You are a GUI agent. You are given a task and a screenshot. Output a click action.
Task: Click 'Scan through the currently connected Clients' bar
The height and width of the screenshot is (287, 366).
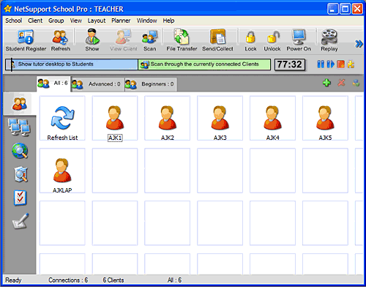204,64
